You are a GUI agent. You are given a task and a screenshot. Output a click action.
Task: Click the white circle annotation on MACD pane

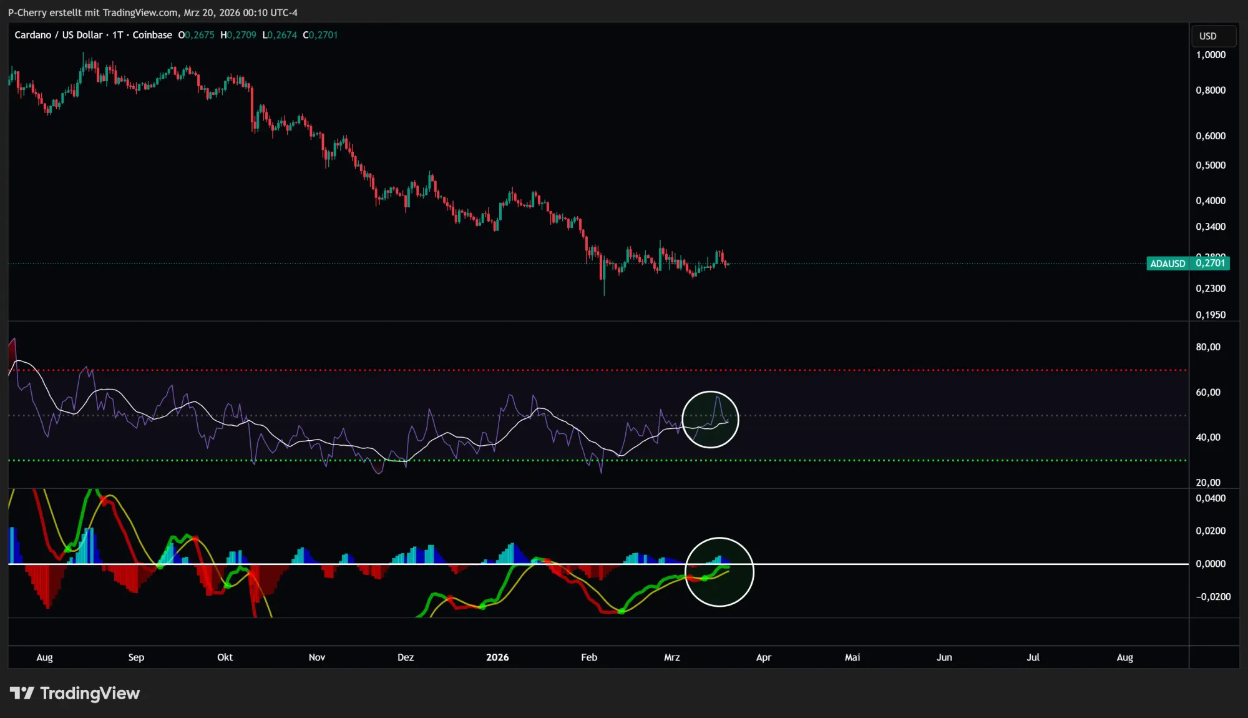720,573
